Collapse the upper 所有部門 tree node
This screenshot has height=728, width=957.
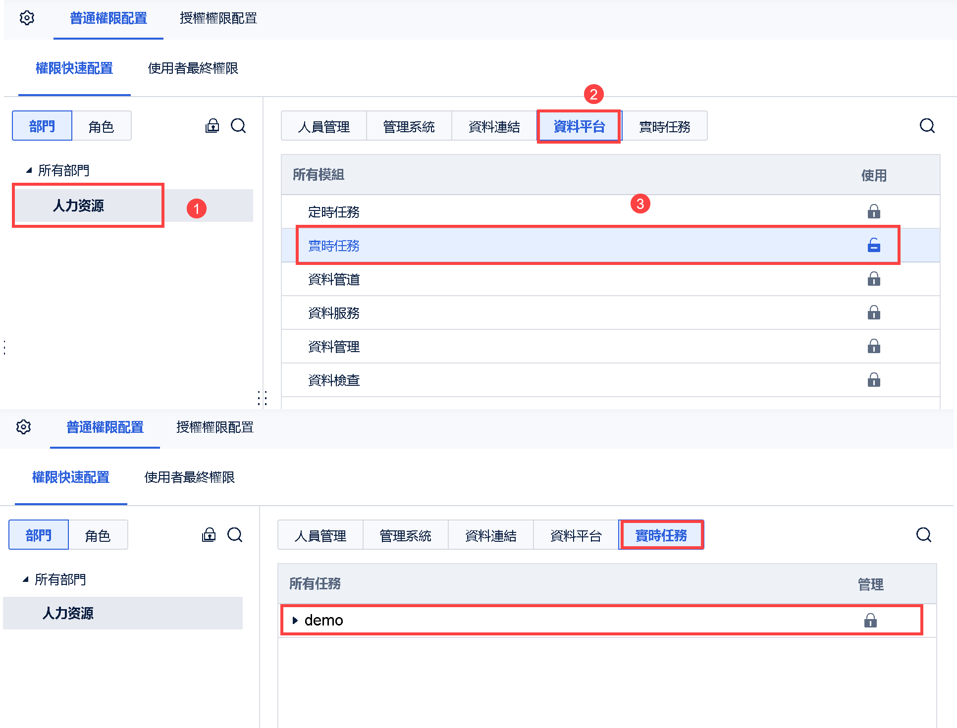click(29, 170)
